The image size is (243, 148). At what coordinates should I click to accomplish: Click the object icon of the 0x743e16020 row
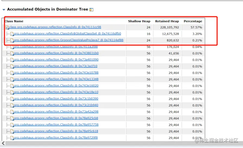pyautogui.click(x=12, y=86)
